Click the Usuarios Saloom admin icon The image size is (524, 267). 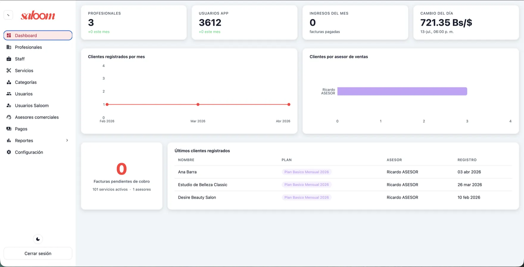pyautogui.click(x=9, y=106)
